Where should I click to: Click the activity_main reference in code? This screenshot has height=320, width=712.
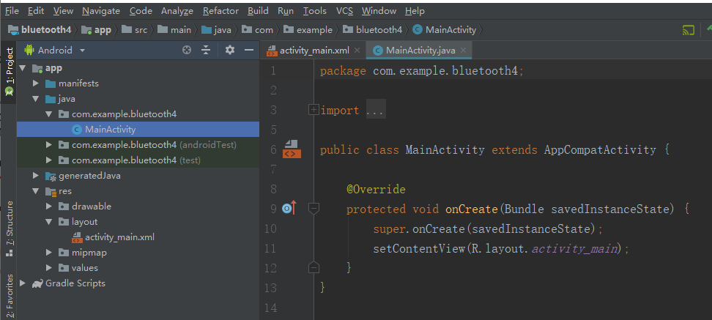pos(574,249)
